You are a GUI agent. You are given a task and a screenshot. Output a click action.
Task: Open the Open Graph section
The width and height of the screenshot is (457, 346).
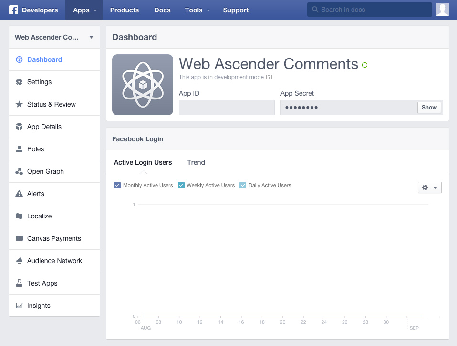click(x=54, y=171)
